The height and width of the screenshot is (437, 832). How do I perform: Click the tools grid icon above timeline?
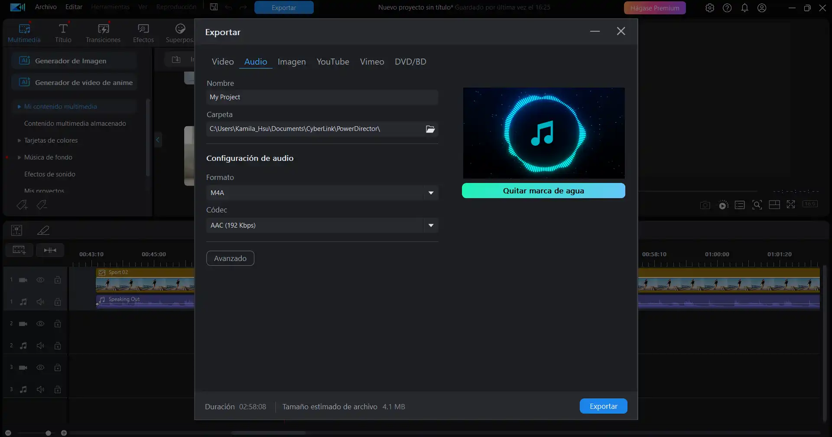click(16, 230)
